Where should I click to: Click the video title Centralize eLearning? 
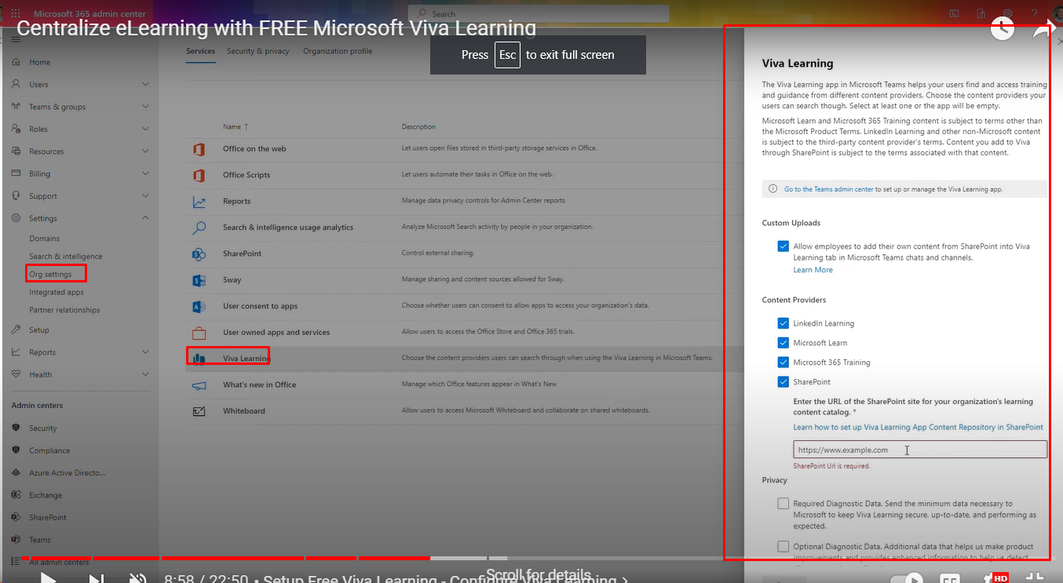tap(276, 29)
